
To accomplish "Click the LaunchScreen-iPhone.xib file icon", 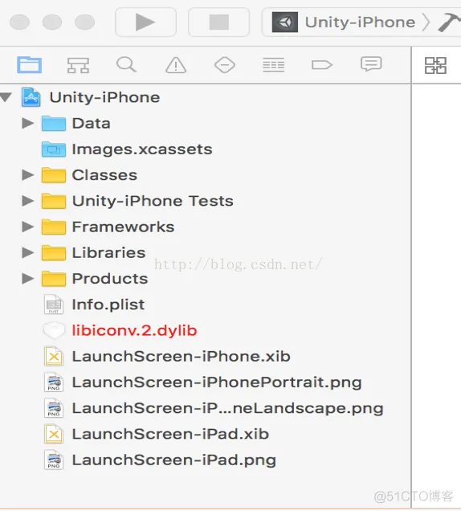I will click(x=54, y=356).
